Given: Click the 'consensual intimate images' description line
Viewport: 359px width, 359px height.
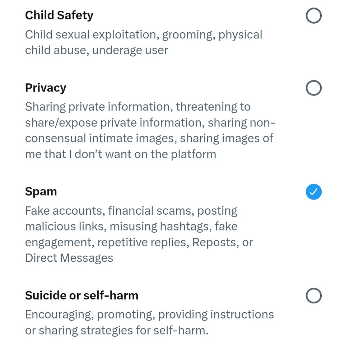Looking at the screenshot, I should click(x=149, y=139).
